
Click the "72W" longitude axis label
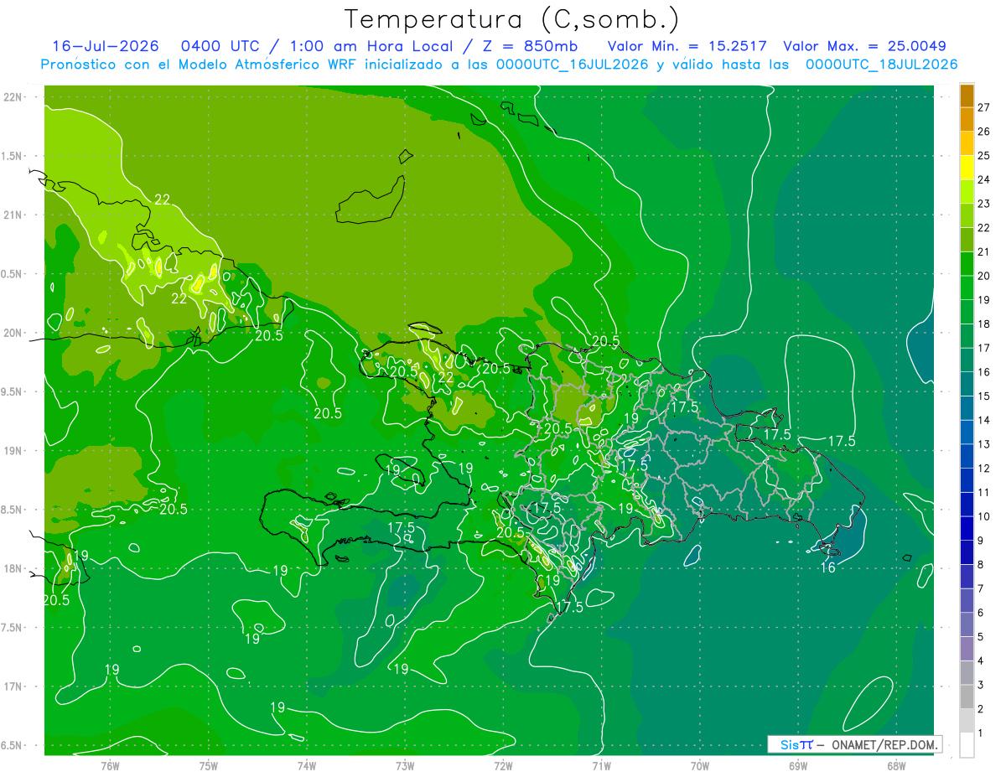tap(503, 766)
